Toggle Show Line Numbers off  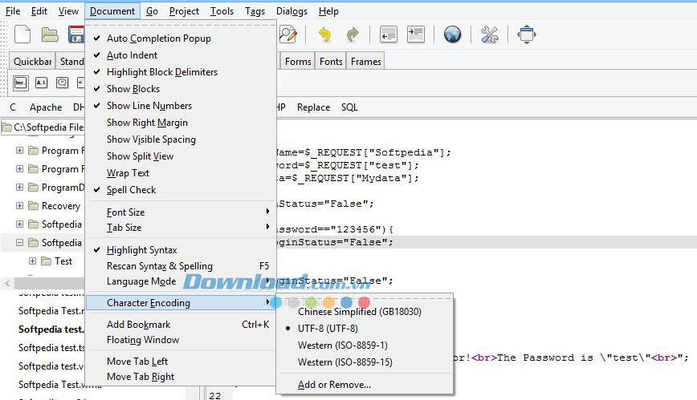pyautogui.click(x=149, y=106)
